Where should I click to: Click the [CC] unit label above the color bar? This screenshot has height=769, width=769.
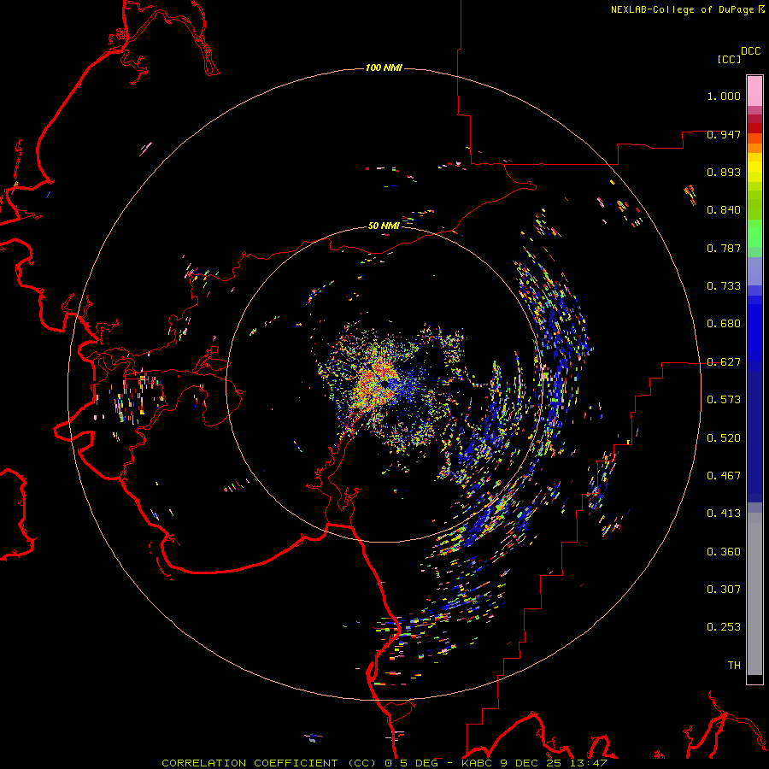click(730, 59)
